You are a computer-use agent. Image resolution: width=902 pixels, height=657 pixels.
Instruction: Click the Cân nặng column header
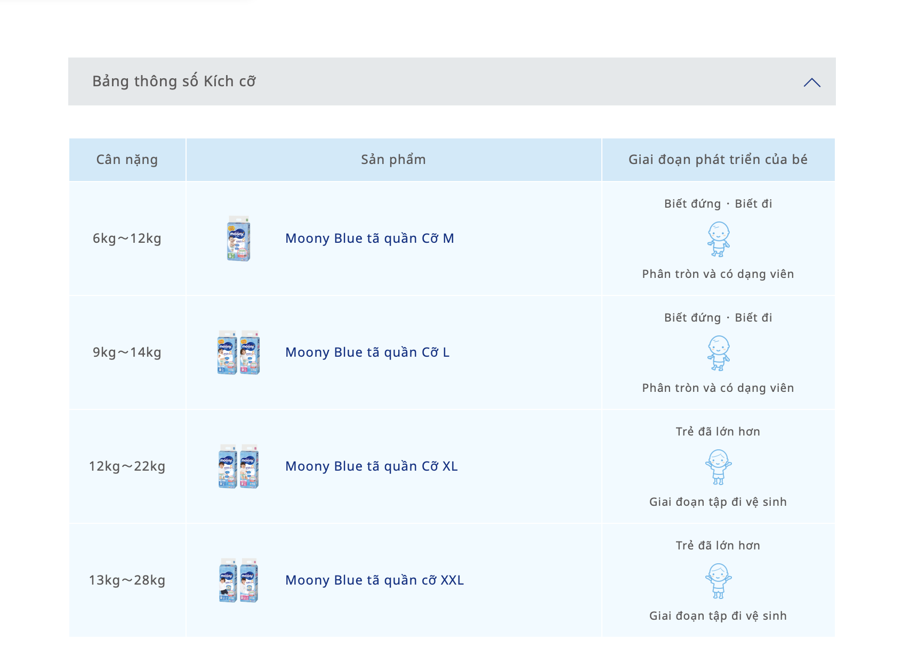click(127, 160)
